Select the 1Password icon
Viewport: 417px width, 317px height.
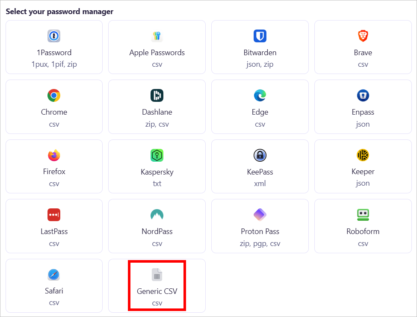(x=54, y=36)
